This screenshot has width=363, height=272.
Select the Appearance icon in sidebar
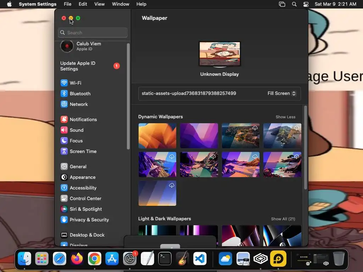[64, 177]
